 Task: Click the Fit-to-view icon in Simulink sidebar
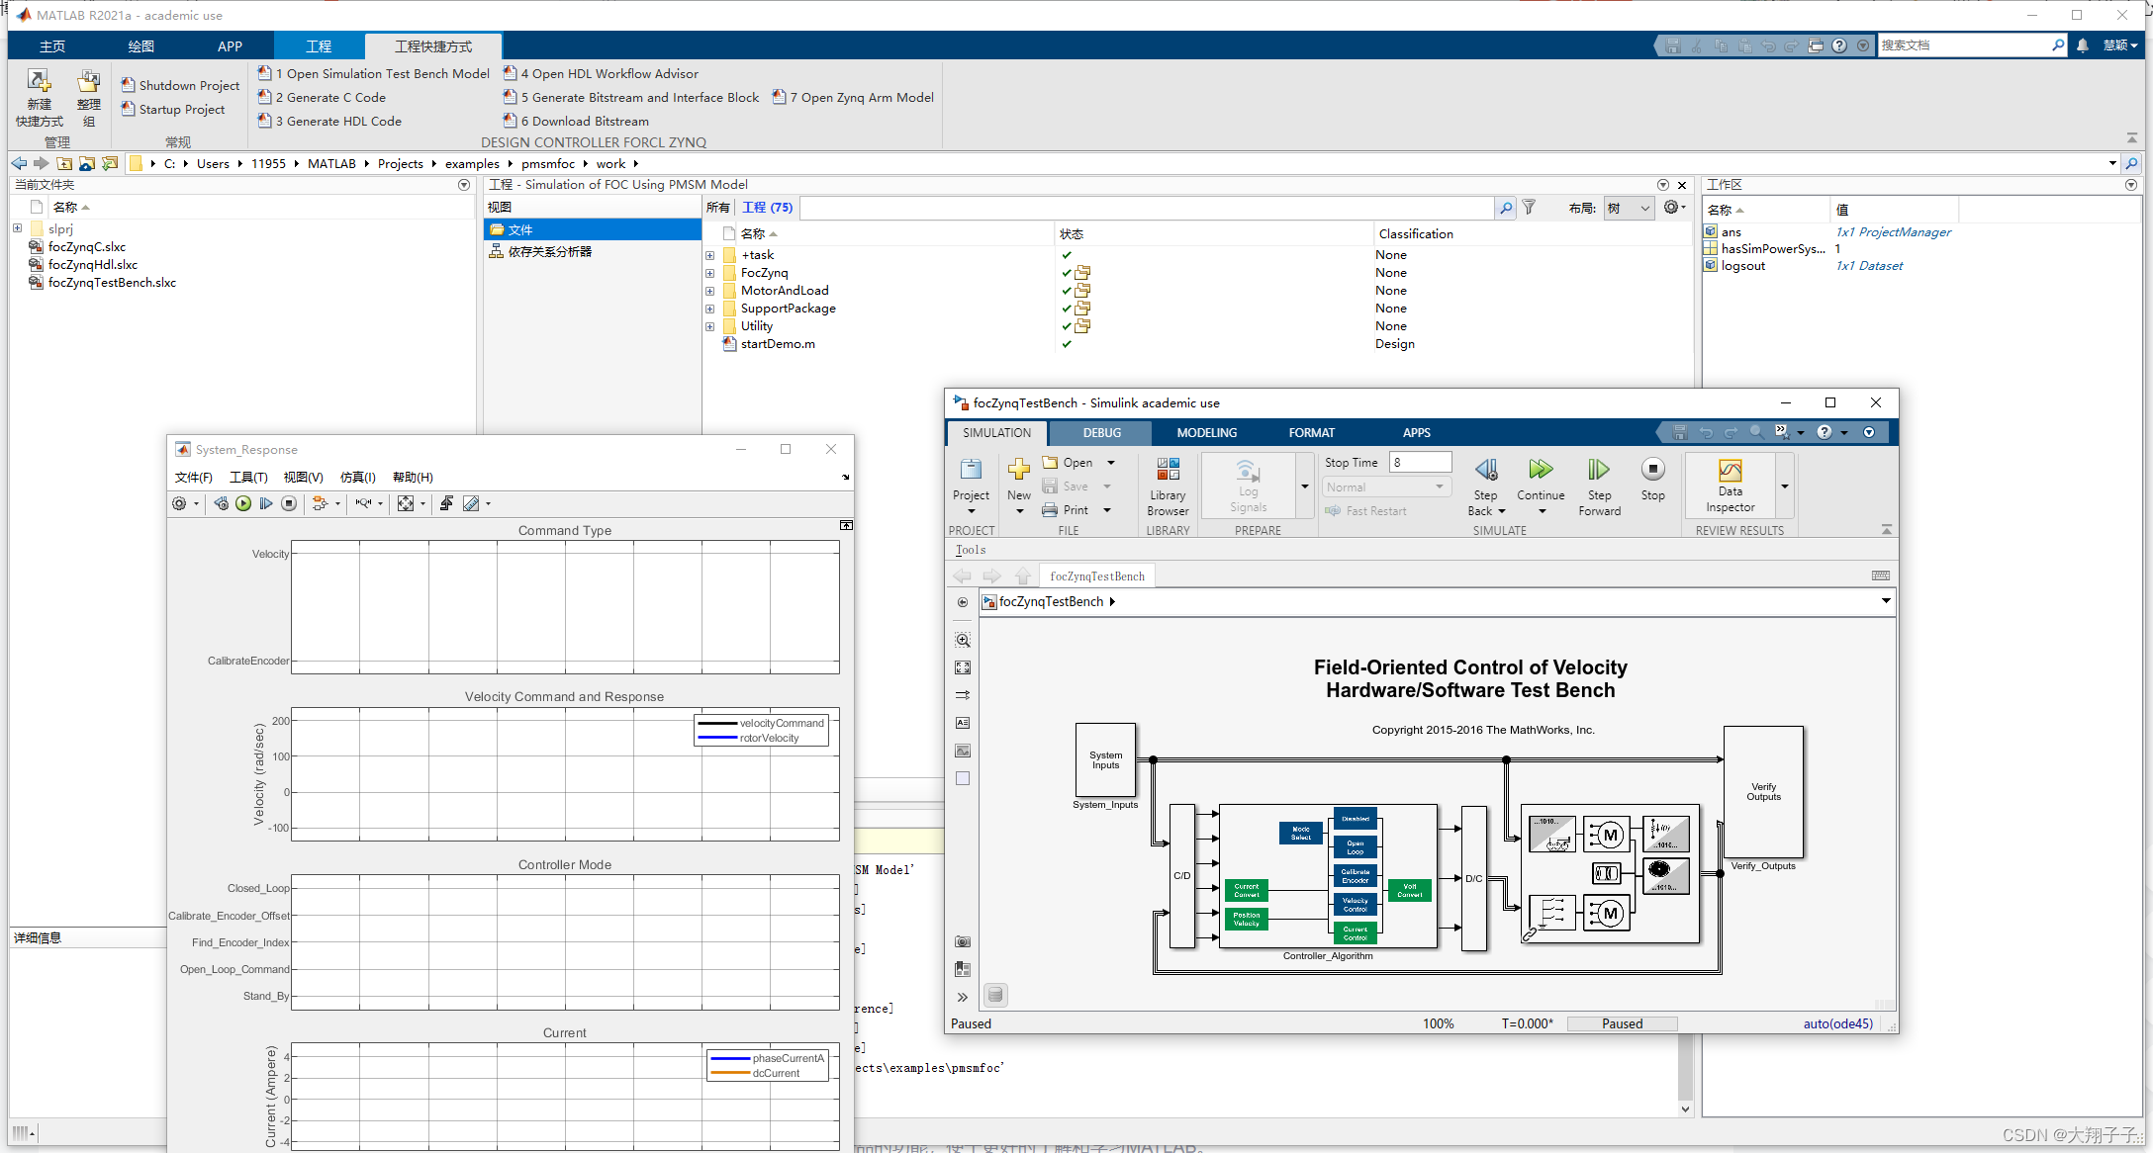[962, 666]
